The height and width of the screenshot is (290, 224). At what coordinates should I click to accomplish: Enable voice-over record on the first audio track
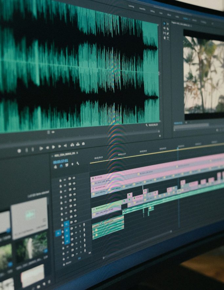point(84,224)
